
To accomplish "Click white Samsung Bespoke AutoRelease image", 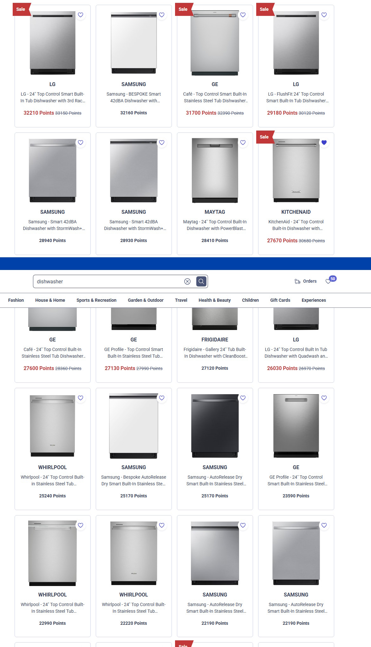I will click(134, 426).
